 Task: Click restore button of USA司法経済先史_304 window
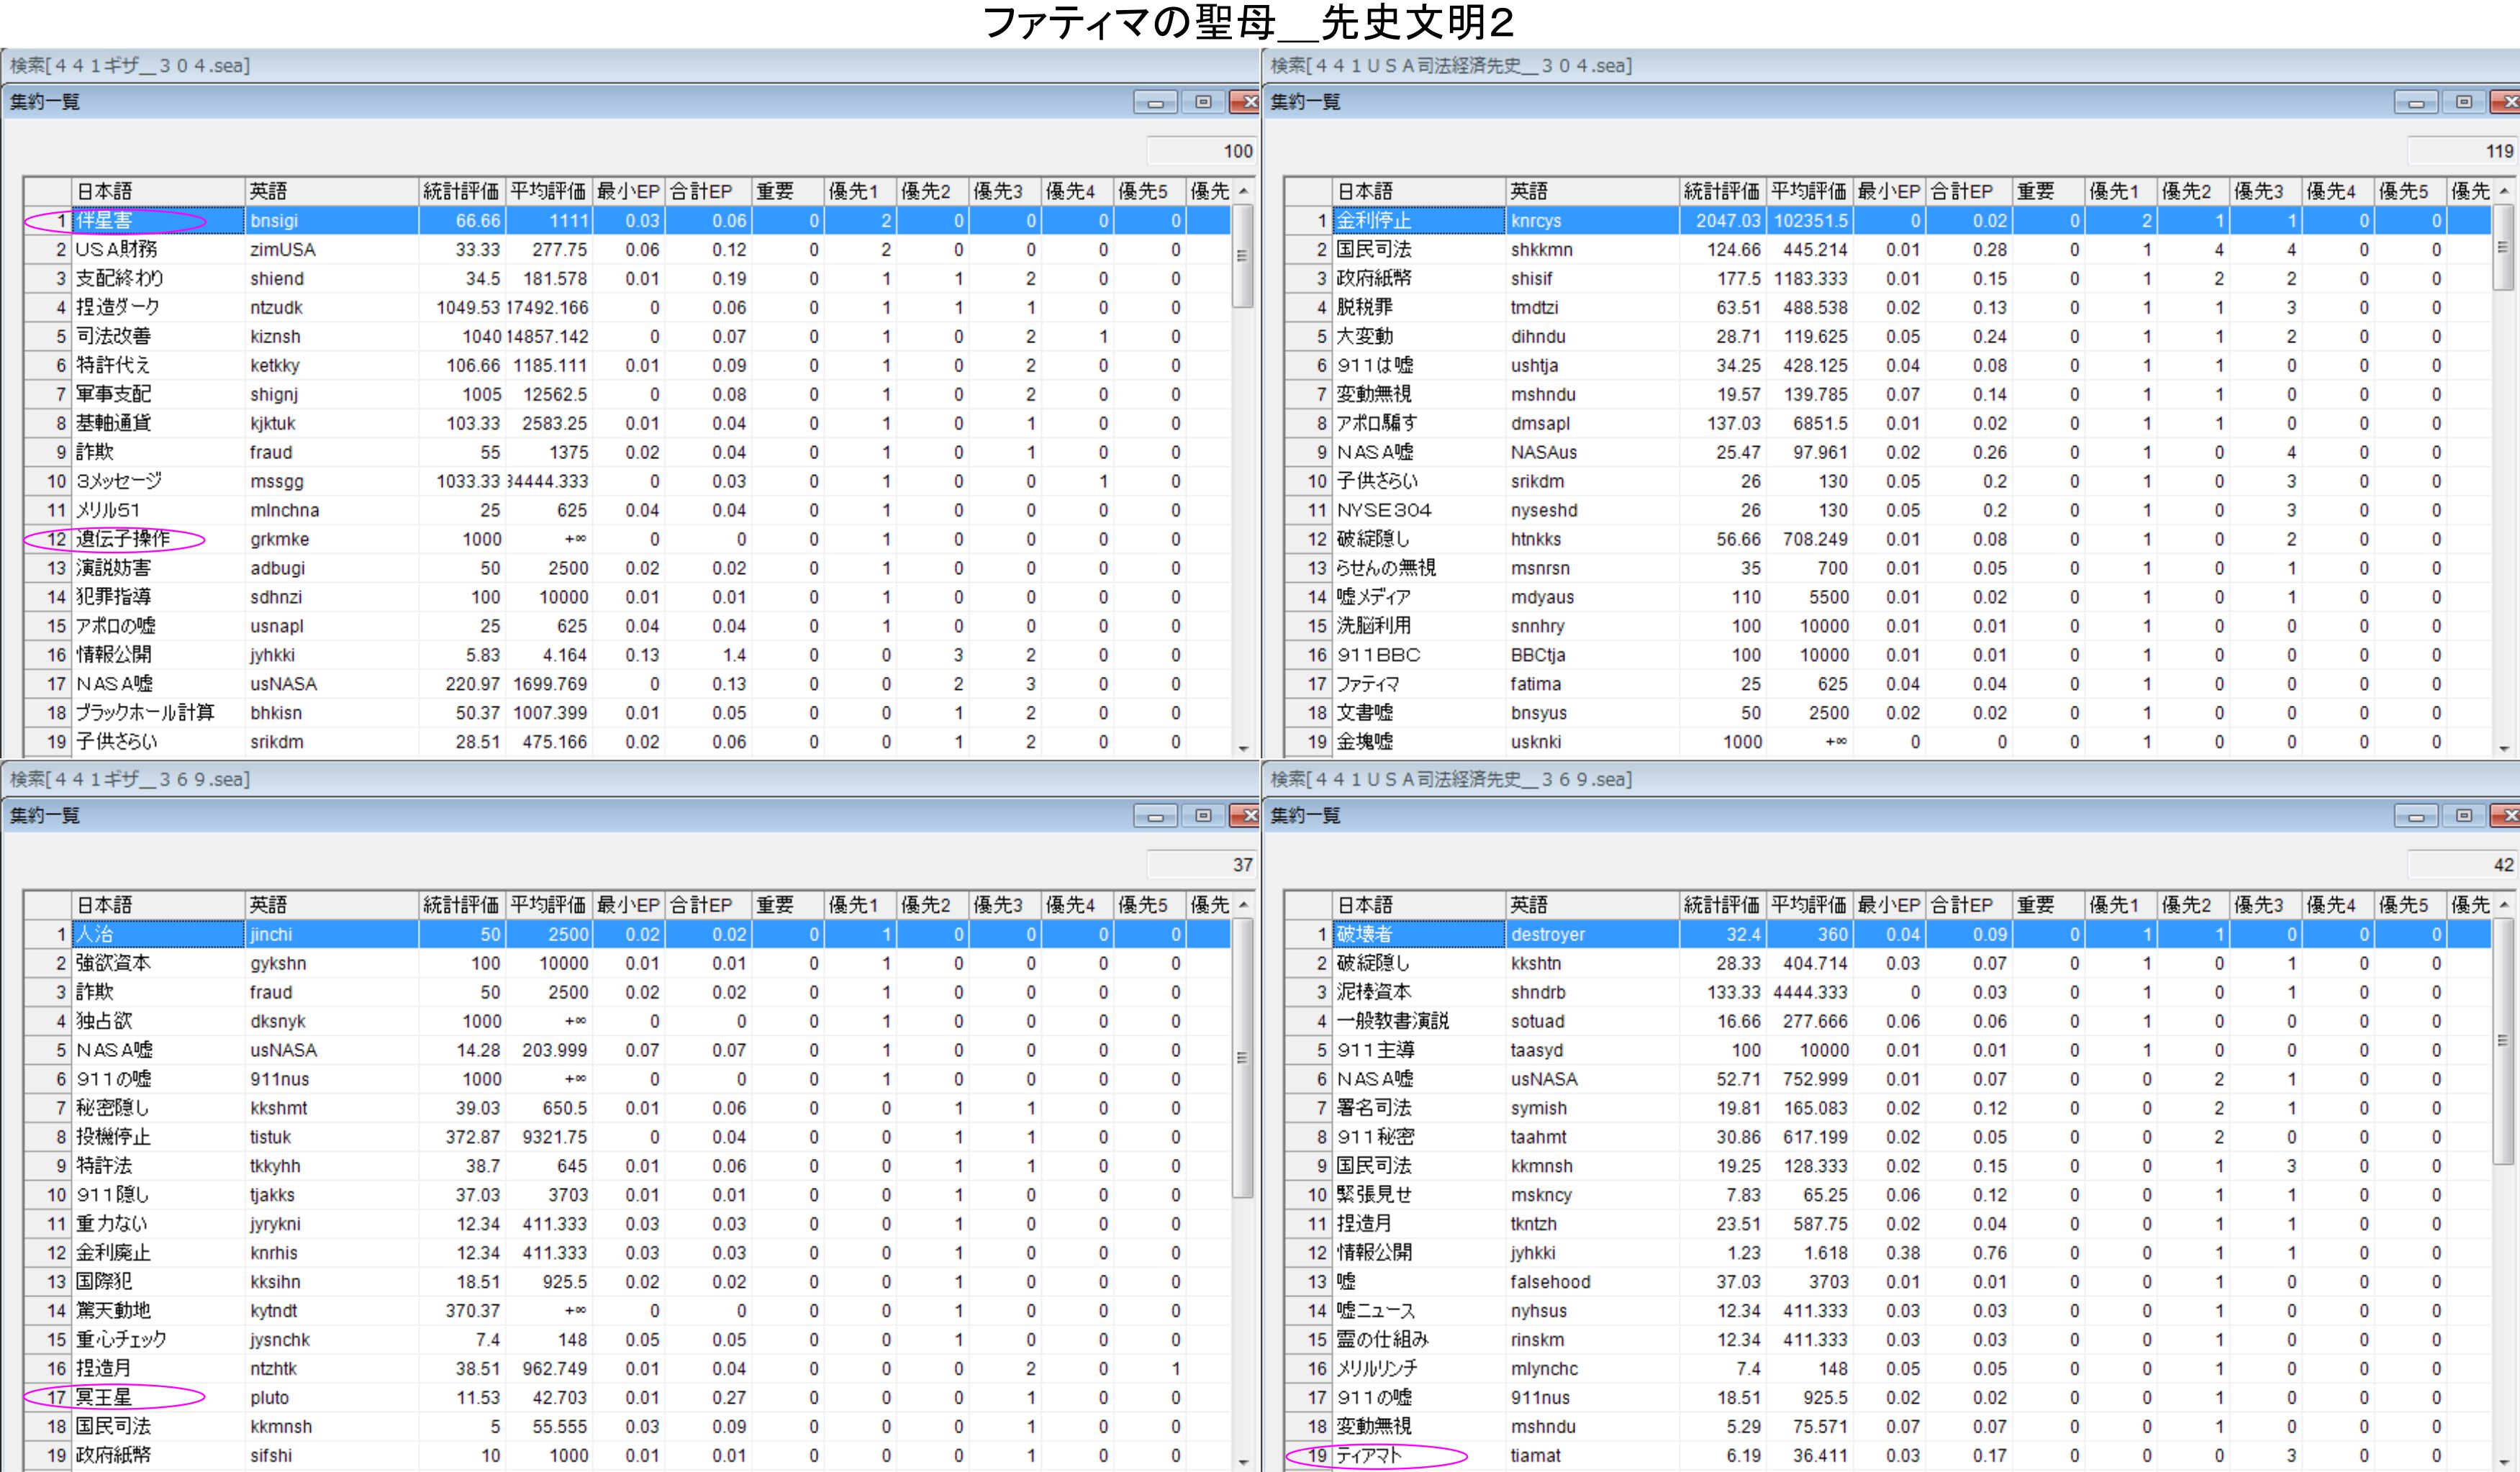click(x=2464, y=102)
